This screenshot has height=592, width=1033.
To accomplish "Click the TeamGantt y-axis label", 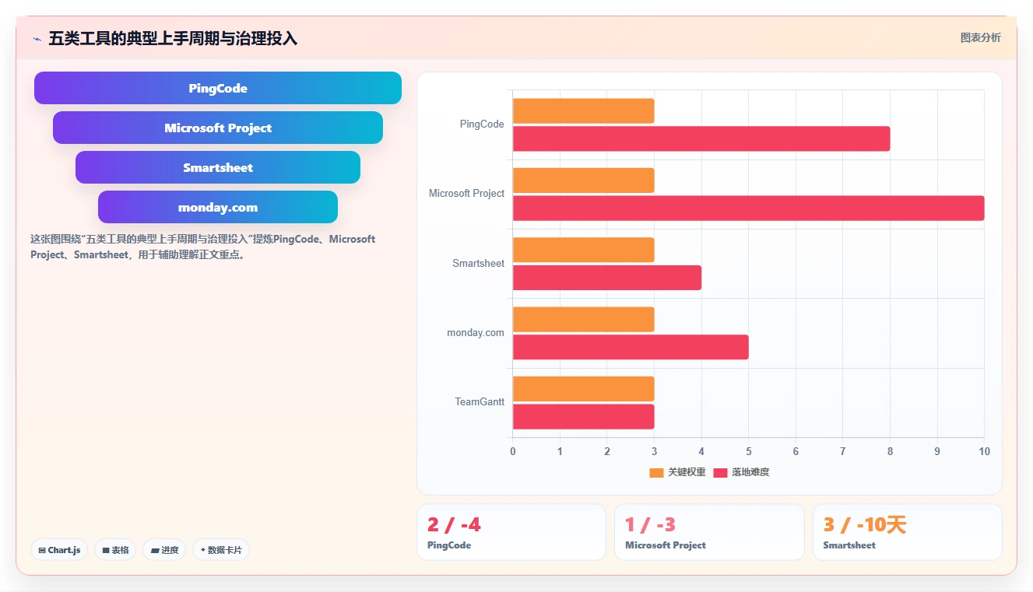I will click(x=480, y=402).
